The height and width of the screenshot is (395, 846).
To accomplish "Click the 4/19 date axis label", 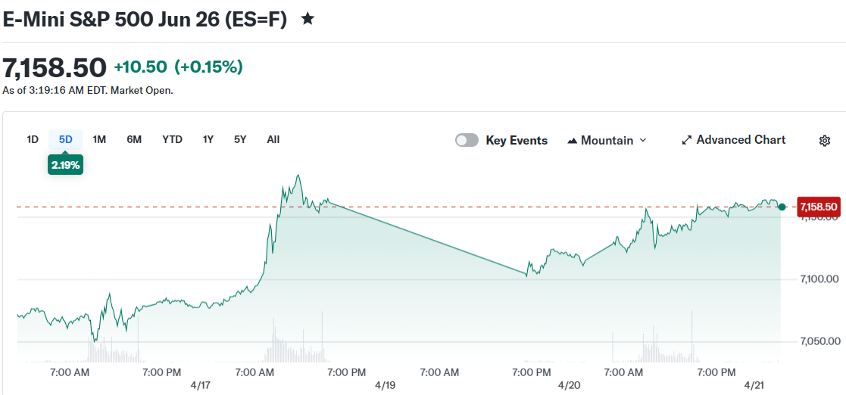I will (x=386, y=386).
